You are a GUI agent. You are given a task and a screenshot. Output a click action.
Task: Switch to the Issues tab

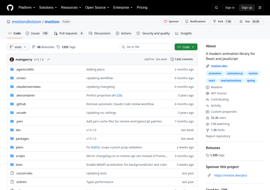37,33
